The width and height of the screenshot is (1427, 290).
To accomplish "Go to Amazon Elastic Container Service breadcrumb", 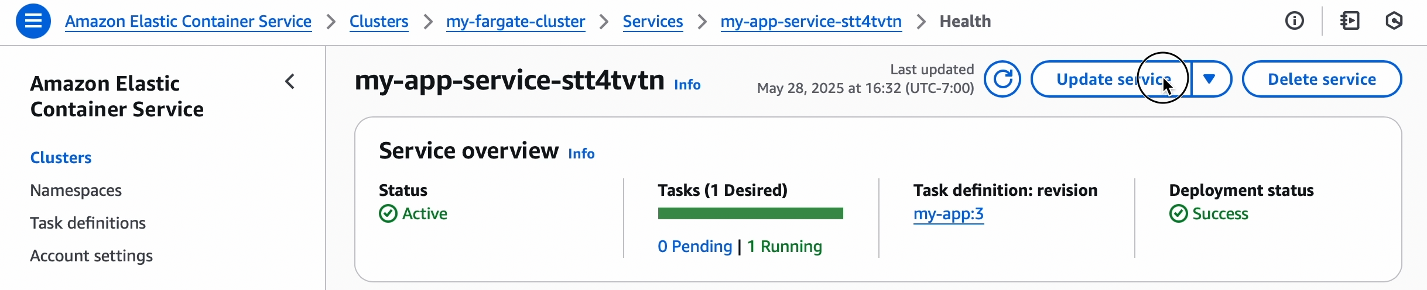I will 188,22.
